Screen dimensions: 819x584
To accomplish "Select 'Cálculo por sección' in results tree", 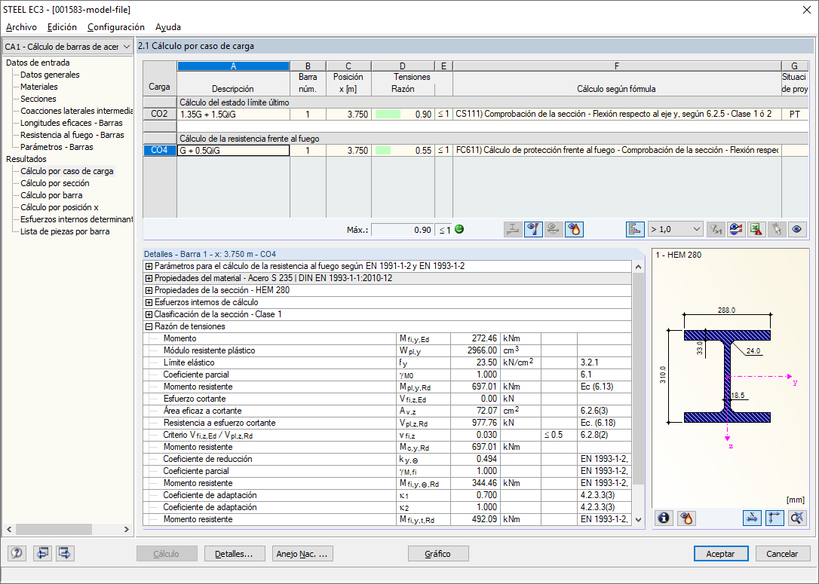I will [54, 183].
